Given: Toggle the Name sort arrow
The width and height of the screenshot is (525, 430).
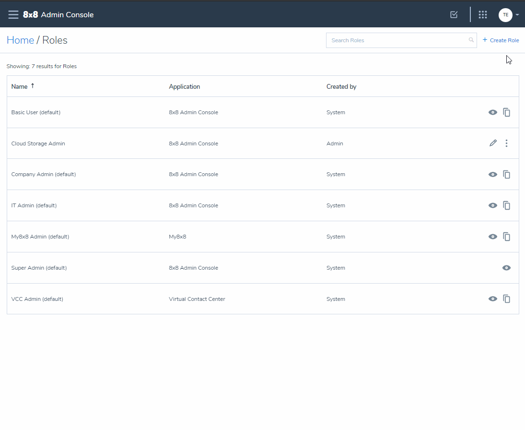Looking at the screenshot, I should tap(33, 86).
